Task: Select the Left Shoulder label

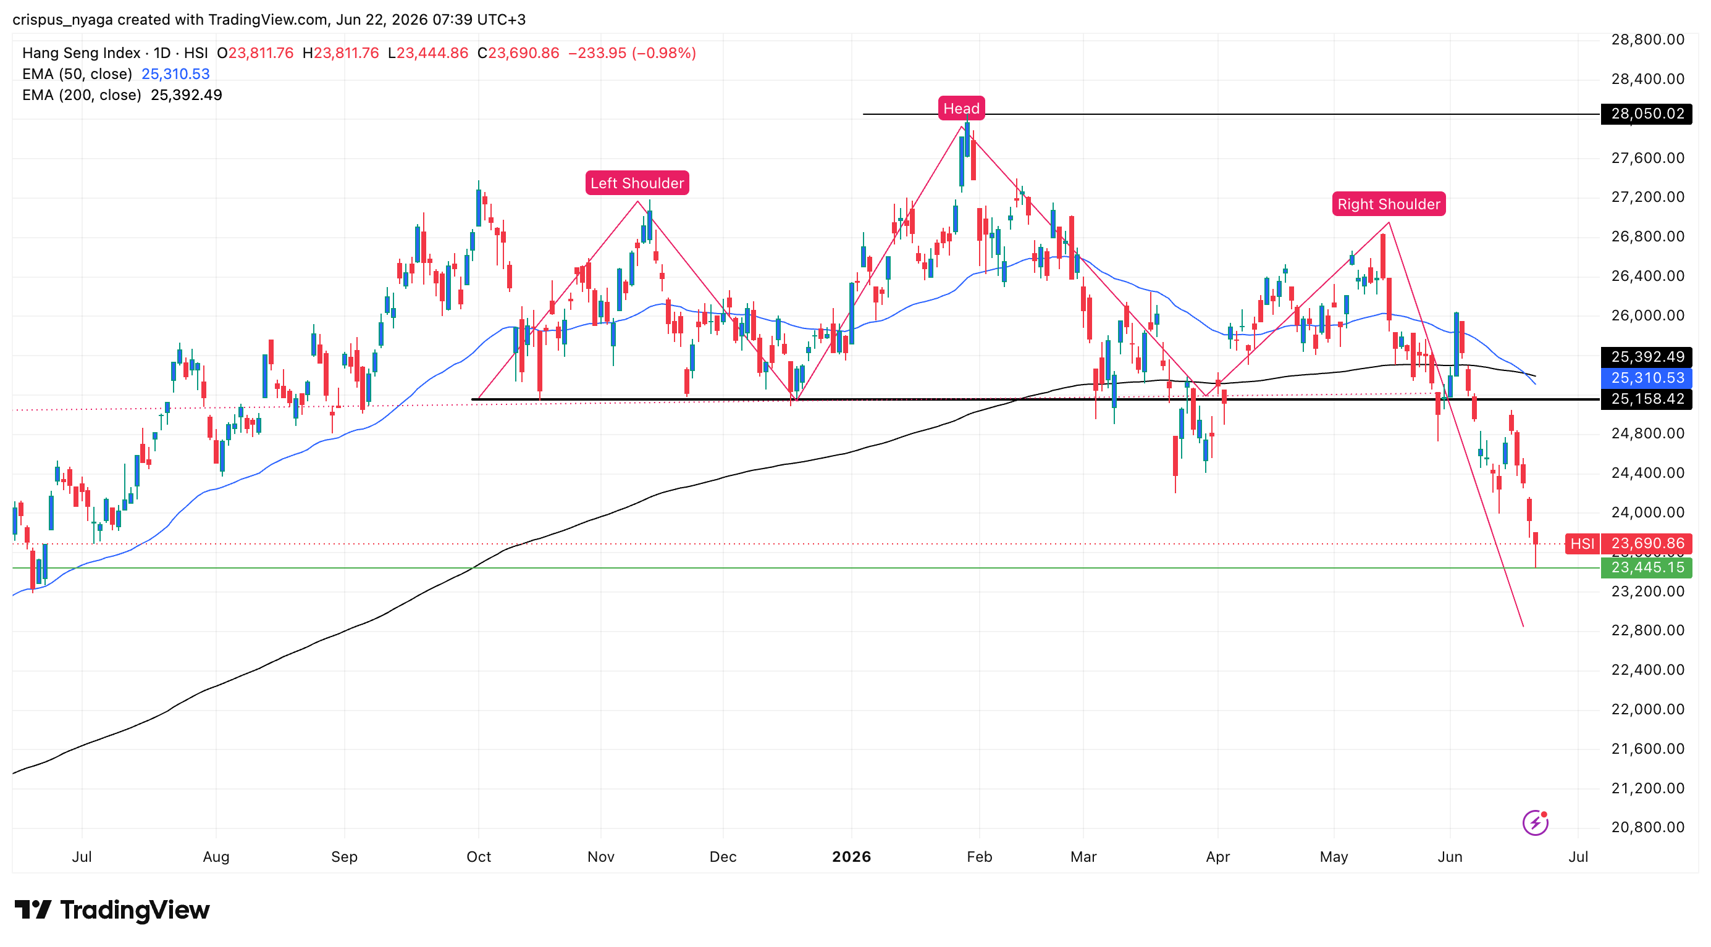Action: (637, 183)
